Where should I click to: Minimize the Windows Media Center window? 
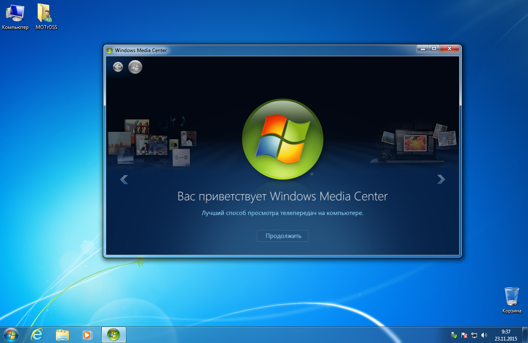click(x=422, y=49)
